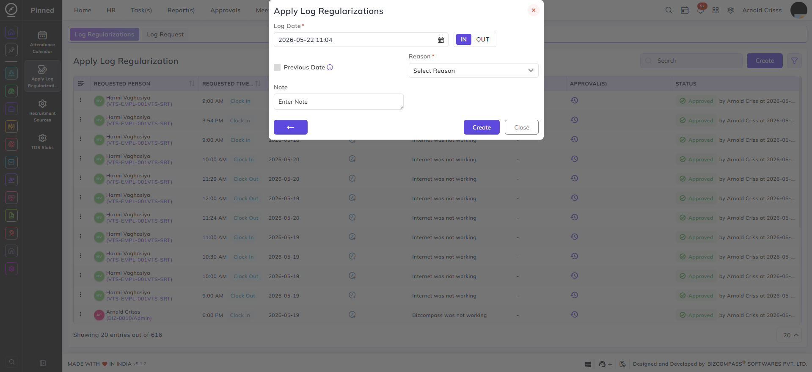Open Recruitment Sources sidebar item
The height and width of the screenshot is (372, 812).
(x=42, y=110)
